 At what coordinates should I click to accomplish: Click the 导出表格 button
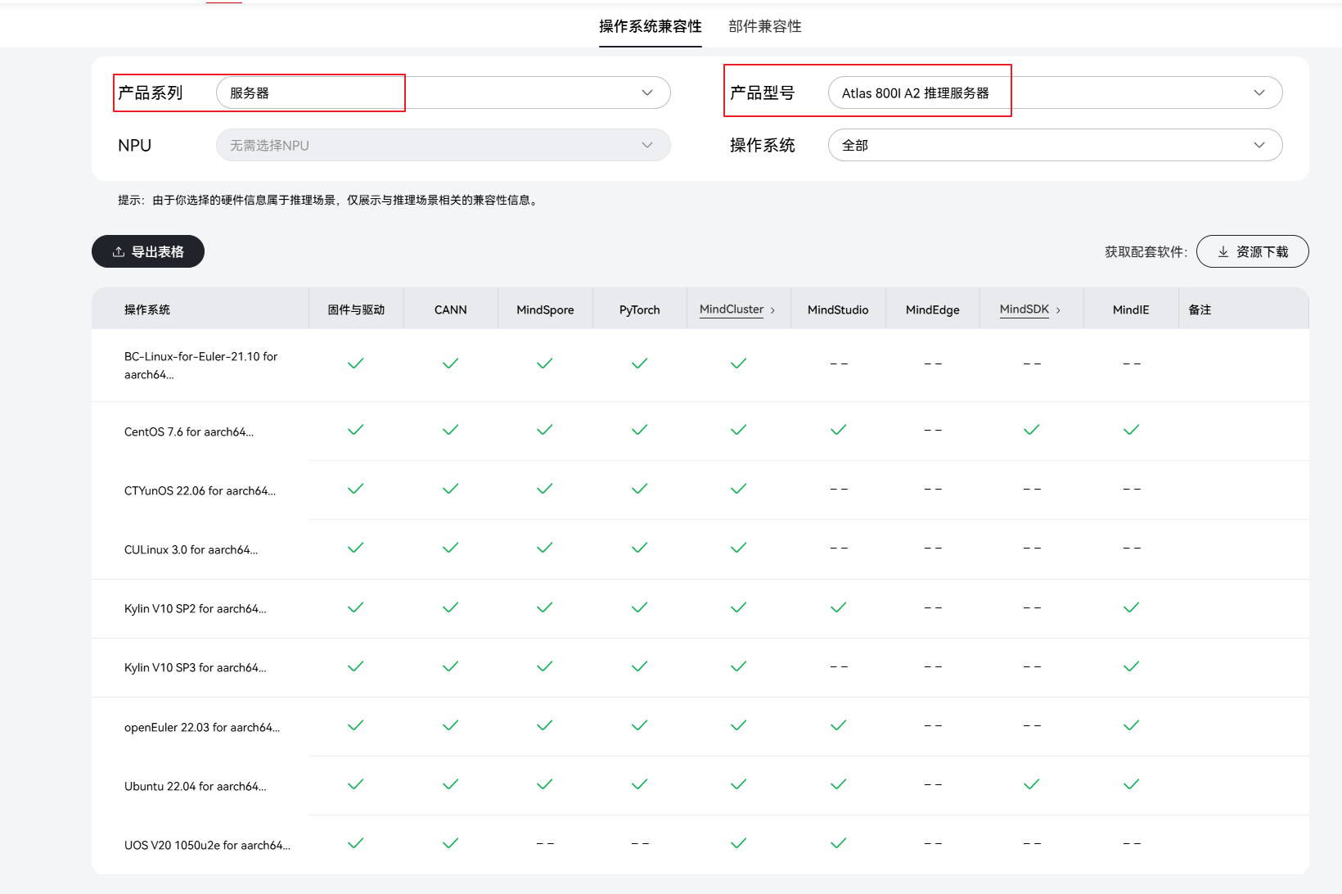pos(148,252)
